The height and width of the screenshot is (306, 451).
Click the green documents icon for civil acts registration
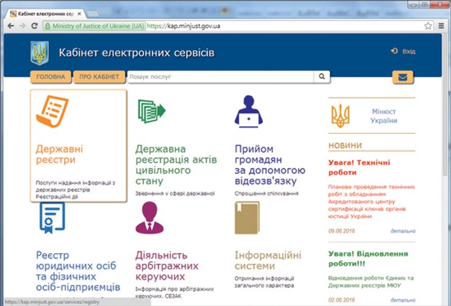[151, 111]
